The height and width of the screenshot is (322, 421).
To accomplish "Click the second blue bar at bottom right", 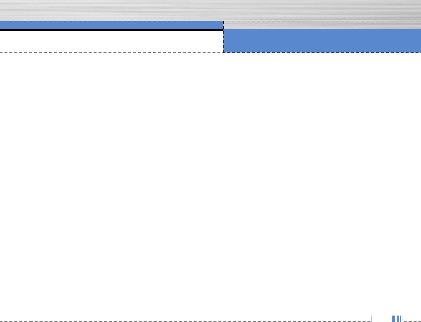I will pos(398,319).
